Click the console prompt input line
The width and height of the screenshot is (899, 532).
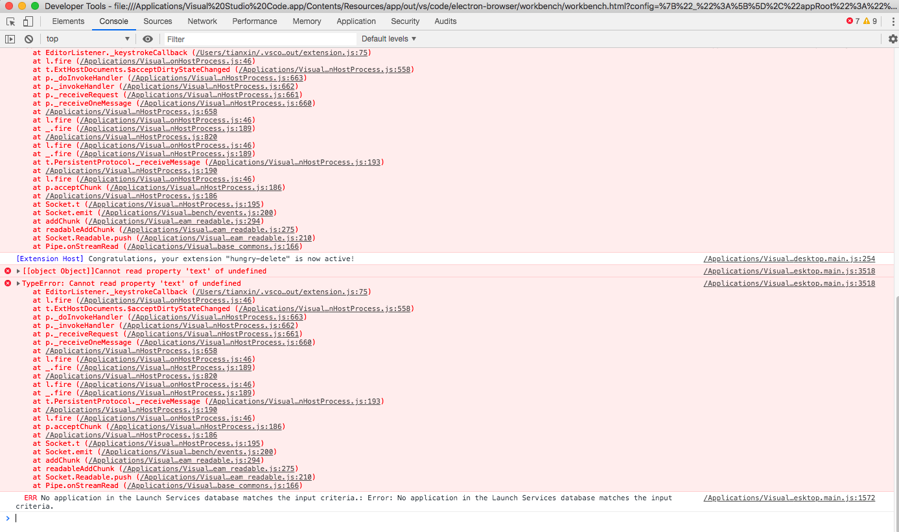pos(130,518)
